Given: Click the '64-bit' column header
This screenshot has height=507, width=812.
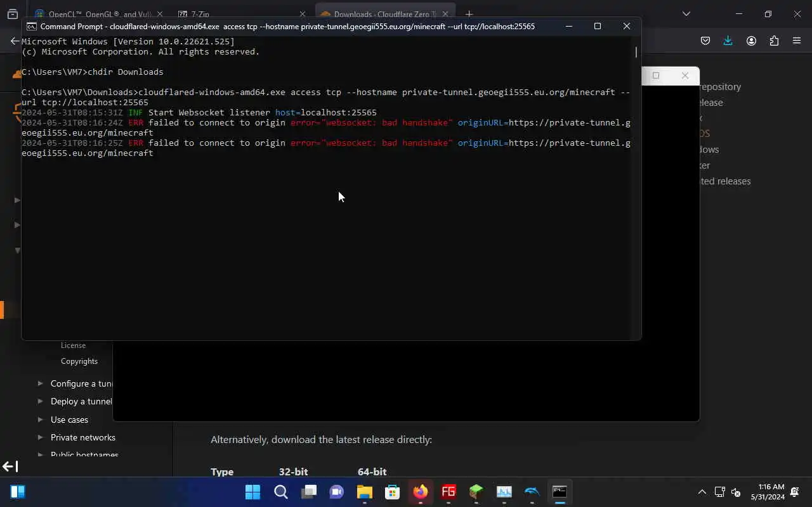Looking at the screenshot, I should click(x=372, y=472).
